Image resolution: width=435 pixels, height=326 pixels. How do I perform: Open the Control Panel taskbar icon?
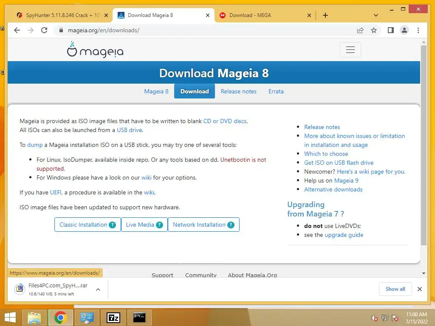click(x=87, y=318)
